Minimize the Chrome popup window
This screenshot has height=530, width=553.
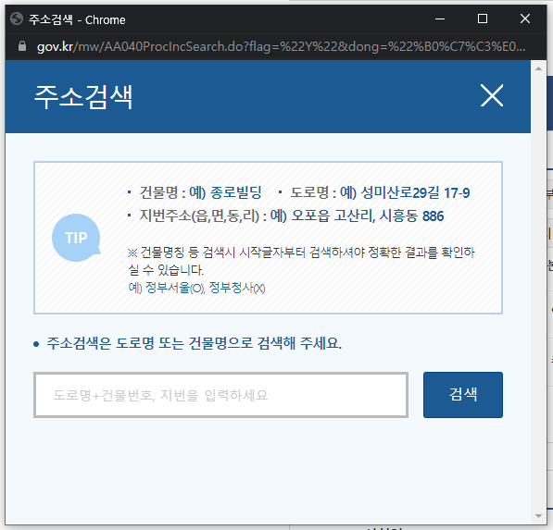(x=440, y=19)
